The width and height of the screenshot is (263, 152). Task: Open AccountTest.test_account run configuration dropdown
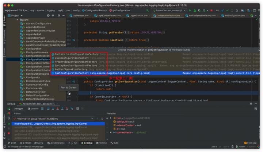click(169, 10)
